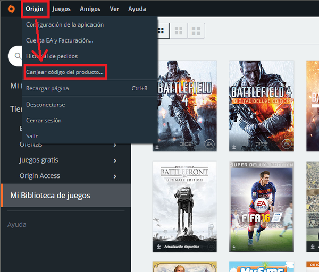Viewport: 319px width, 272px height.
Task: Click download icon on Battlefield 4 Deluxe tile
Action: (234, 147)
